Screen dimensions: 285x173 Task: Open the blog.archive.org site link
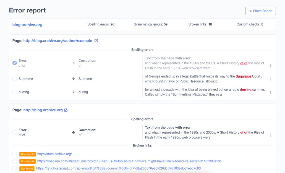click(x=27, y=25)
